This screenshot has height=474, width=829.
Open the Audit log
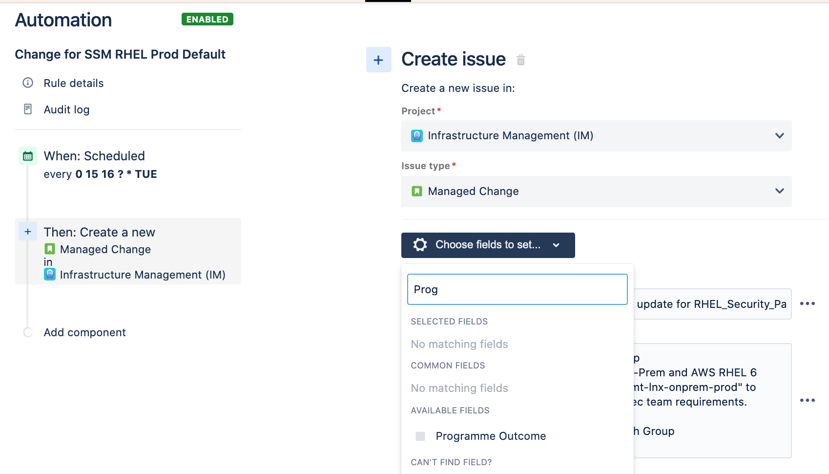[66, 109]
